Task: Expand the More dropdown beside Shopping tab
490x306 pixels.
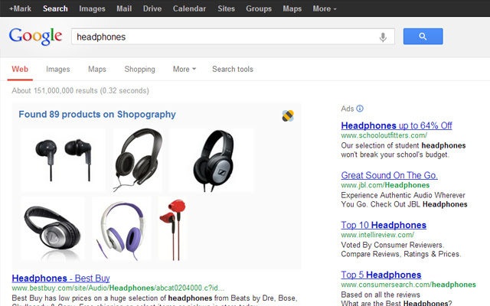Action: 185,69
